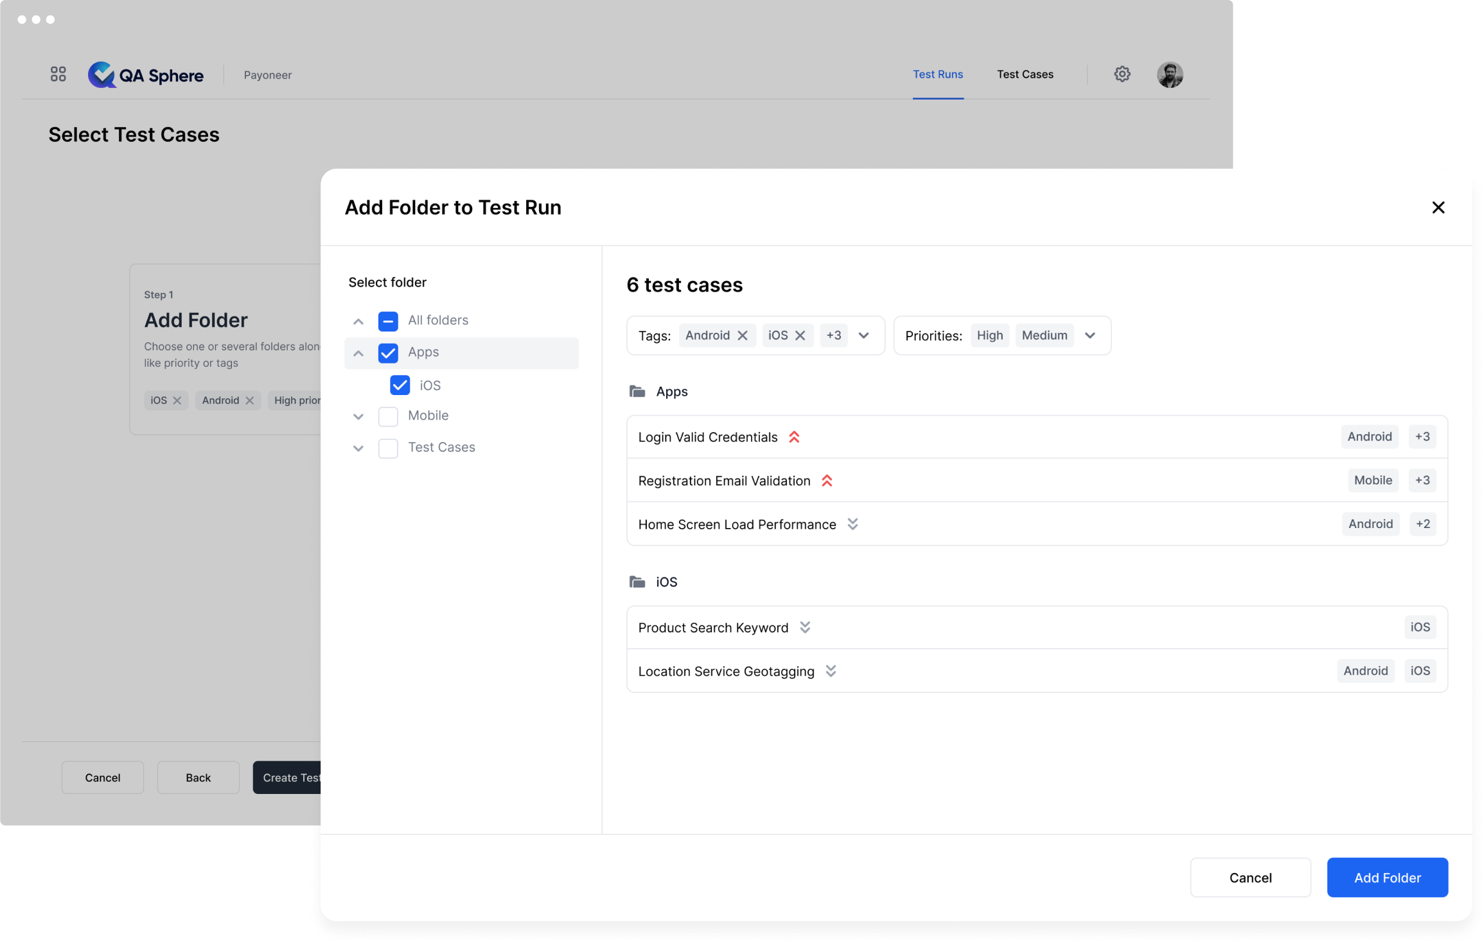Open the Priorities filter dropdown
The height and width of the screenshot is (943, 1484).
[1090, 335]
